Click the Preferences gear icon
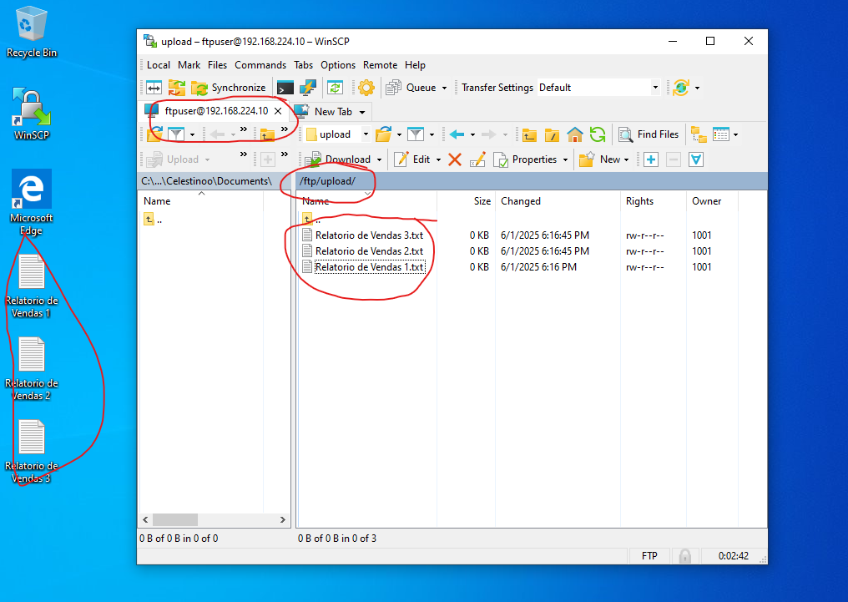The width and height of the screenshot is (848, 602). (366, 88)
